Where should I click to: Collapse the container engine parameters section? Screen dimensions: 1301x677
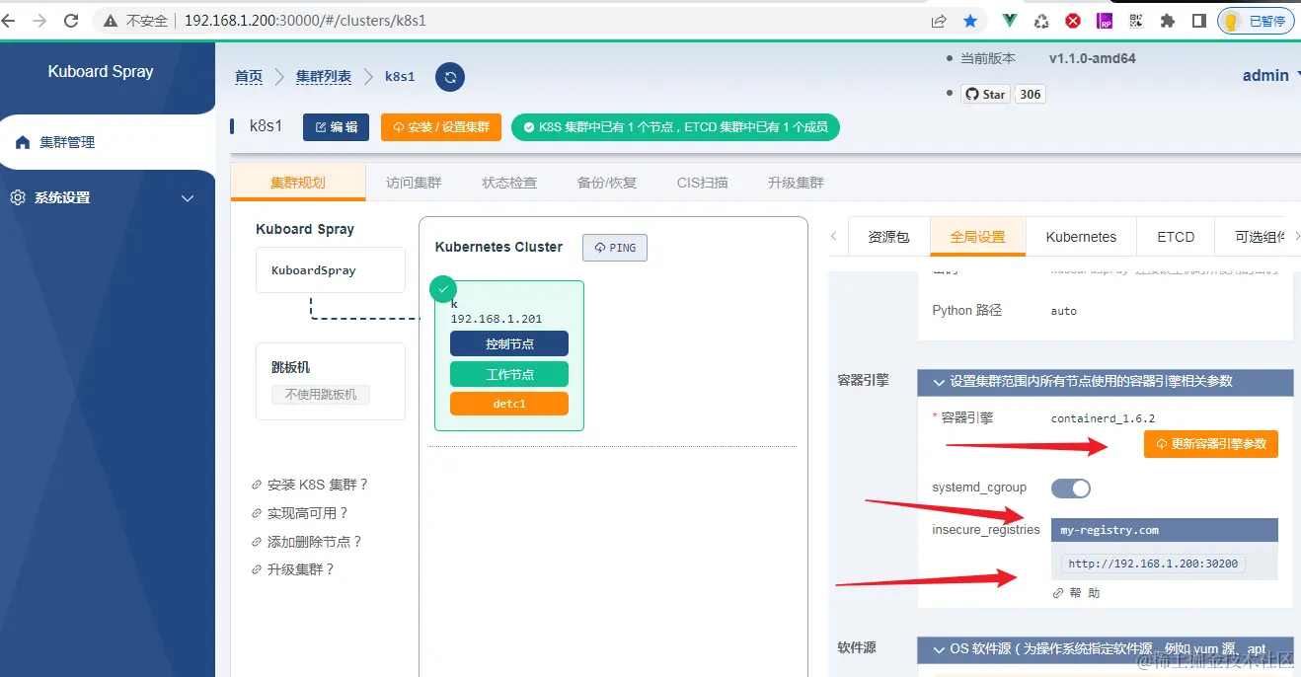pos(1106,381)
